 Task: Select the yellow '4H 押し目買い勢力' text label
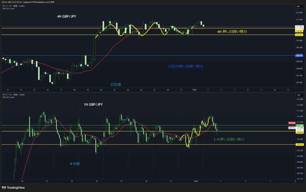point(232,31)
